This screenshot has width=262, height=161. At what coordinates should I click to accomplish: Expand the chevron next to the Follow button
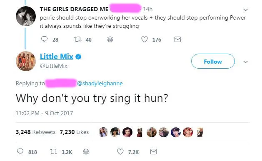tap(245, 62)
